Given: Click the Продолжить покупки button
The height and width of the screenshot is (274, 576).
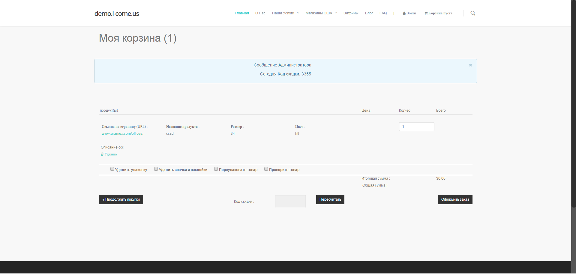Looking at the screenshot, I should 121,200.
